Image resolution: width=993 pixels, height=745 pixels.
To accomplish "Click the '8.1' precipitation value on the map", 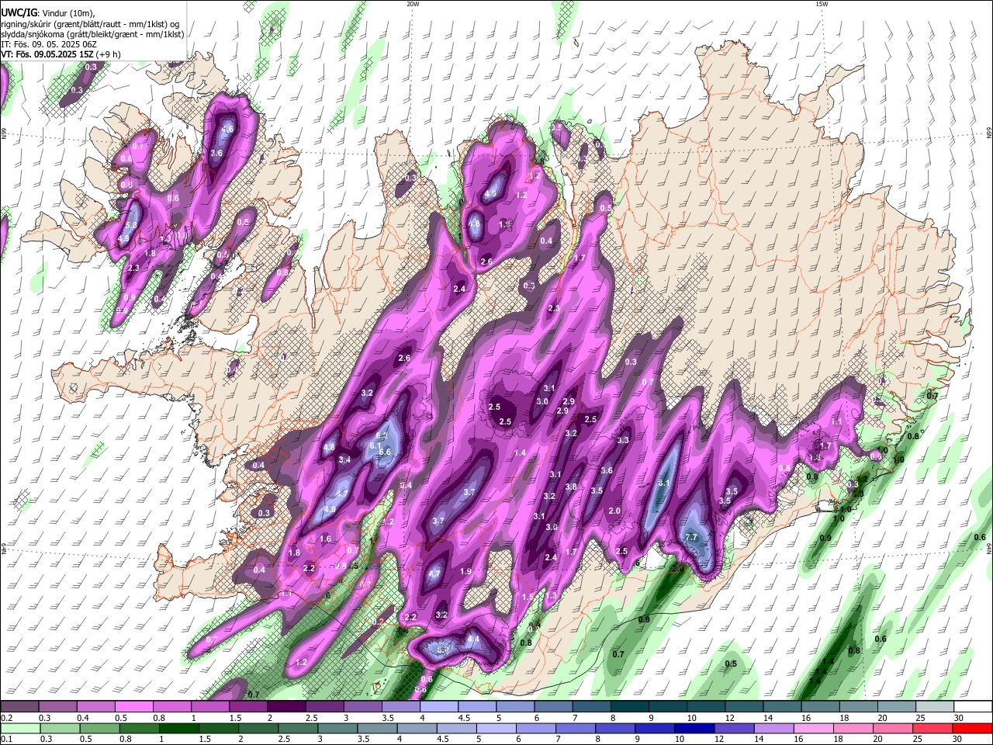I will point(664,483).
